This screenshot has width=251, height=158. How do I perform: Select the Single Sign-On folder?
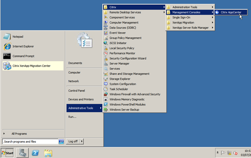point(190,18)
